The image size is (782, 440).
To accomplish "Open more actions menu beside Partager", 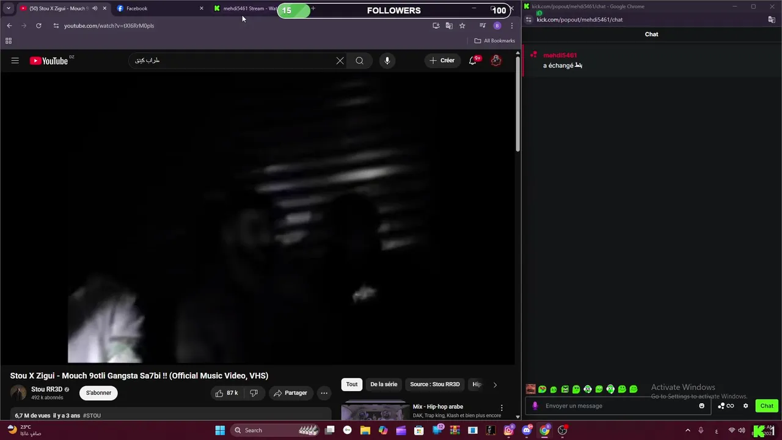I will [324, 393].
